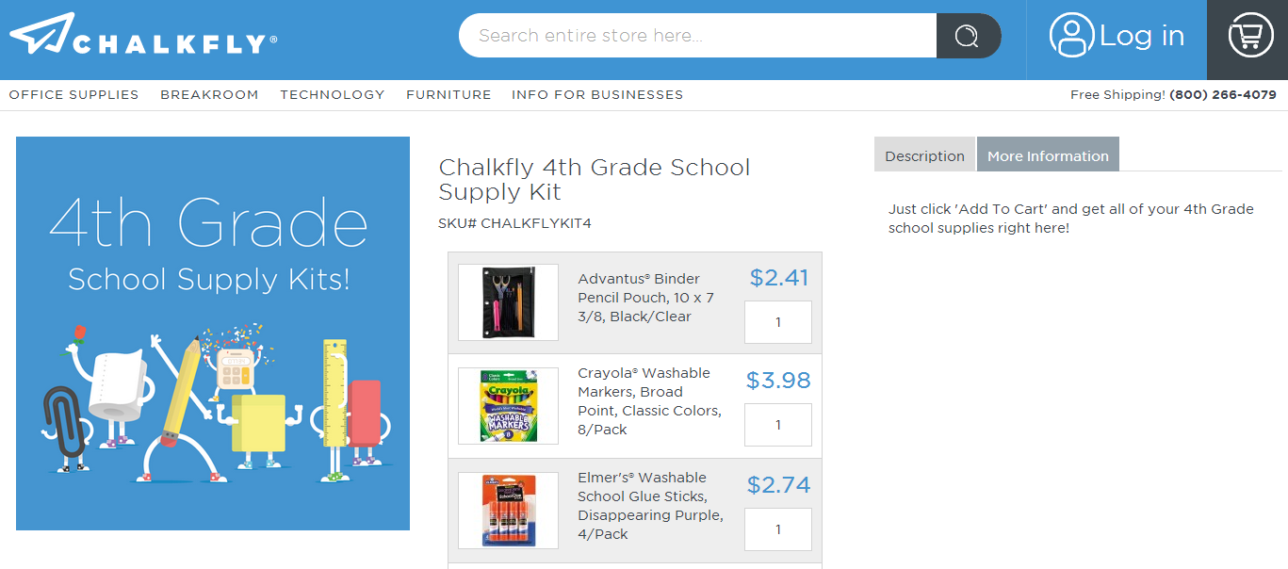Click the Chalkfly paper plane logo
This screenshot has height=569, width=1288.
(x=42, y=34)
